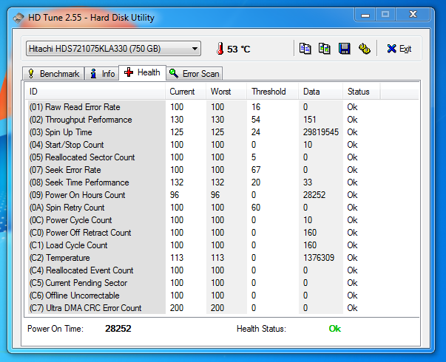
Task: Click the Throughput Performance threshold value 54
Action: (256, 120)
